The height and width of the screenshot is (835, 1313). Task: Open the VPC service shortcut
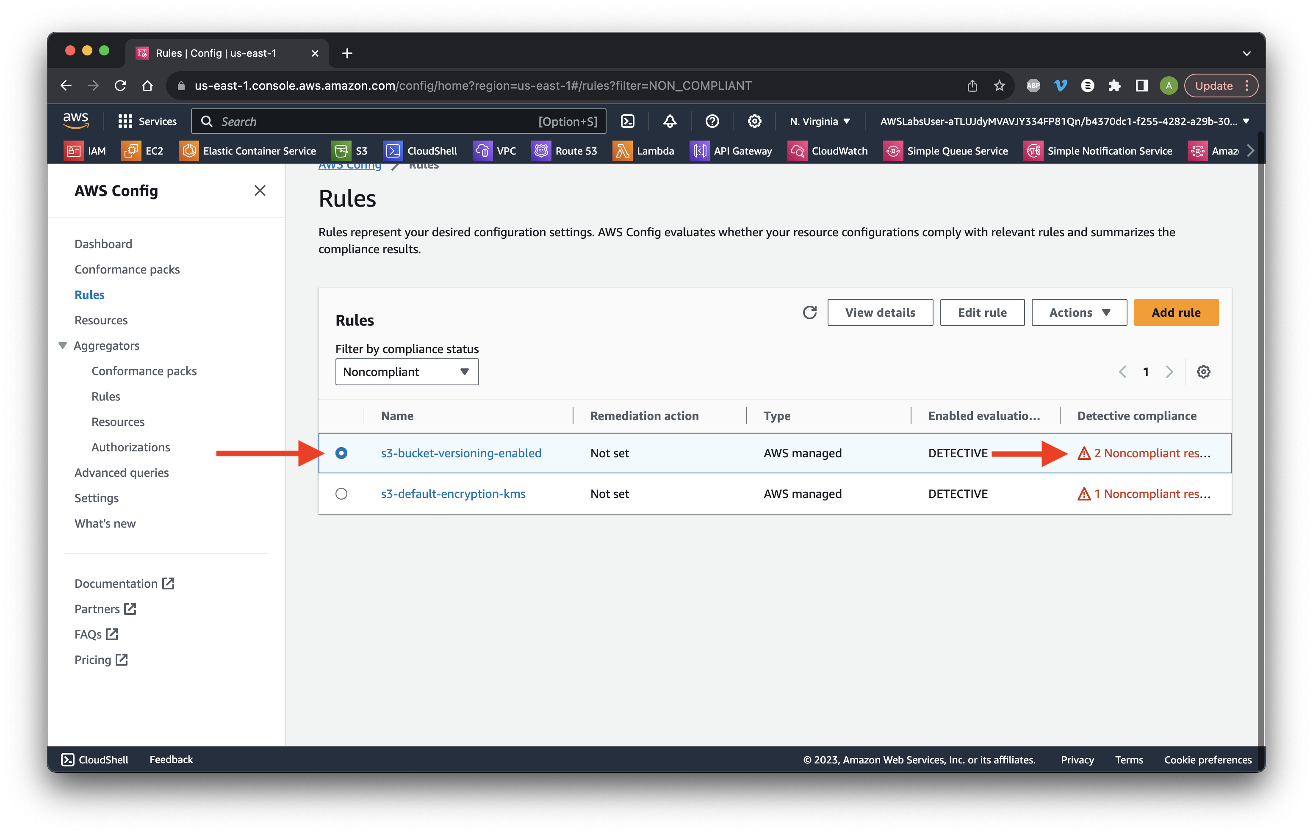[495, 151]
